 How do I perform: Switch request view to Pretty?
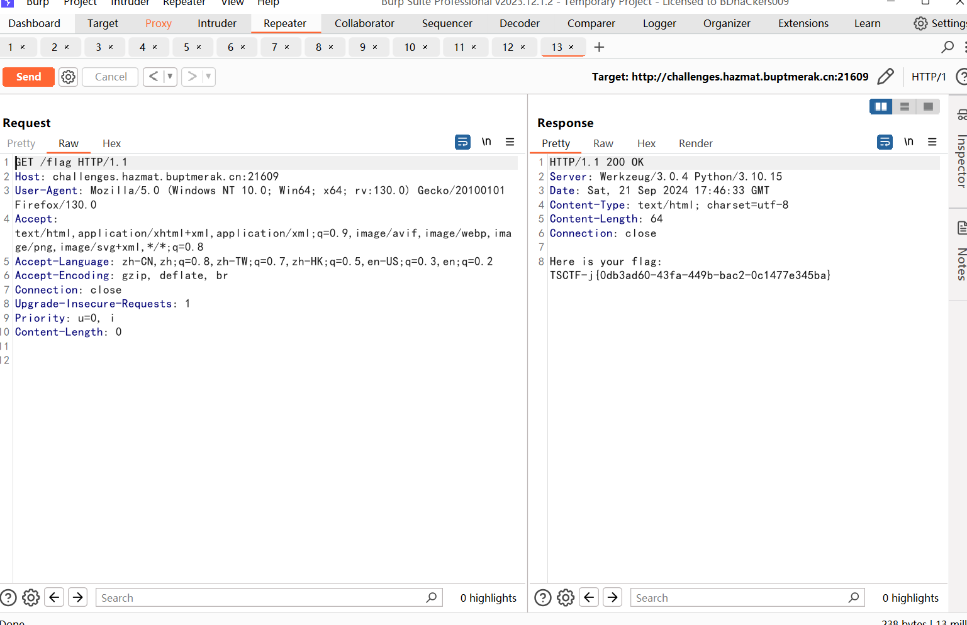pos(21,143)
